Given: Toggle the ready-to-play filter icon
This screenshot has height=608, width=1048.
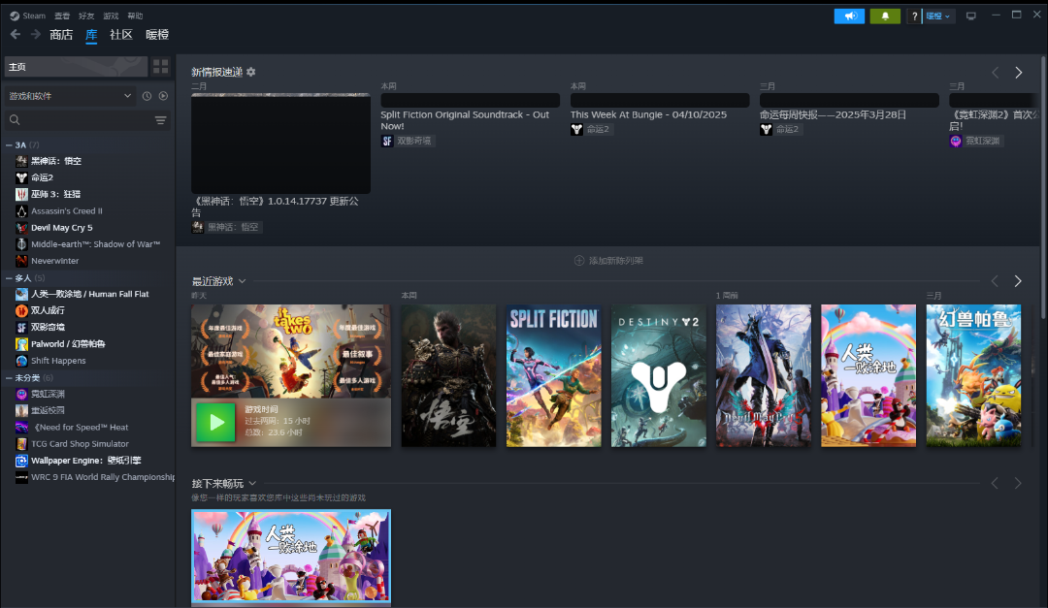Looking at the screenshot, I should click(x=163, y=96).
